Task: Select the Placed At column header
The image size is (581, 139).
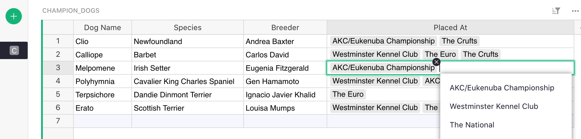Action: click(450, 28)
